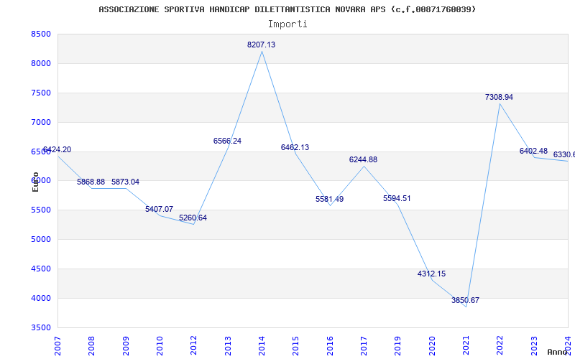Select the 2017 year axis label
This screenshot has width=575, height=359.
pyautogui.click(x=364, y=345)
